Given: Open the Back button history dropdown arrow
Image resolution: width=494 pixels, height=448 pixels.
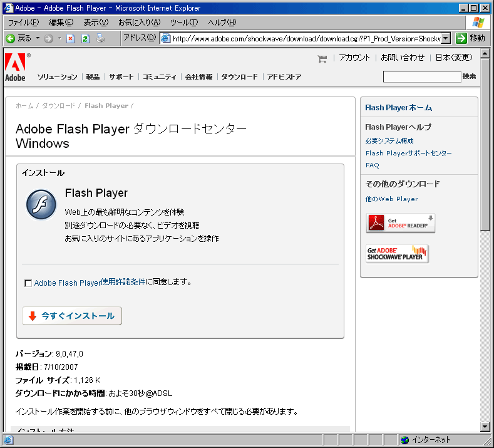Looking at the screenshot, I should coord(38,38).
